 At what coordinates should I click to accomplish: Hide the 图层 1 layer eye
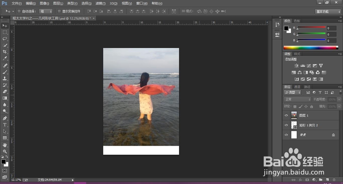(286, 115)
